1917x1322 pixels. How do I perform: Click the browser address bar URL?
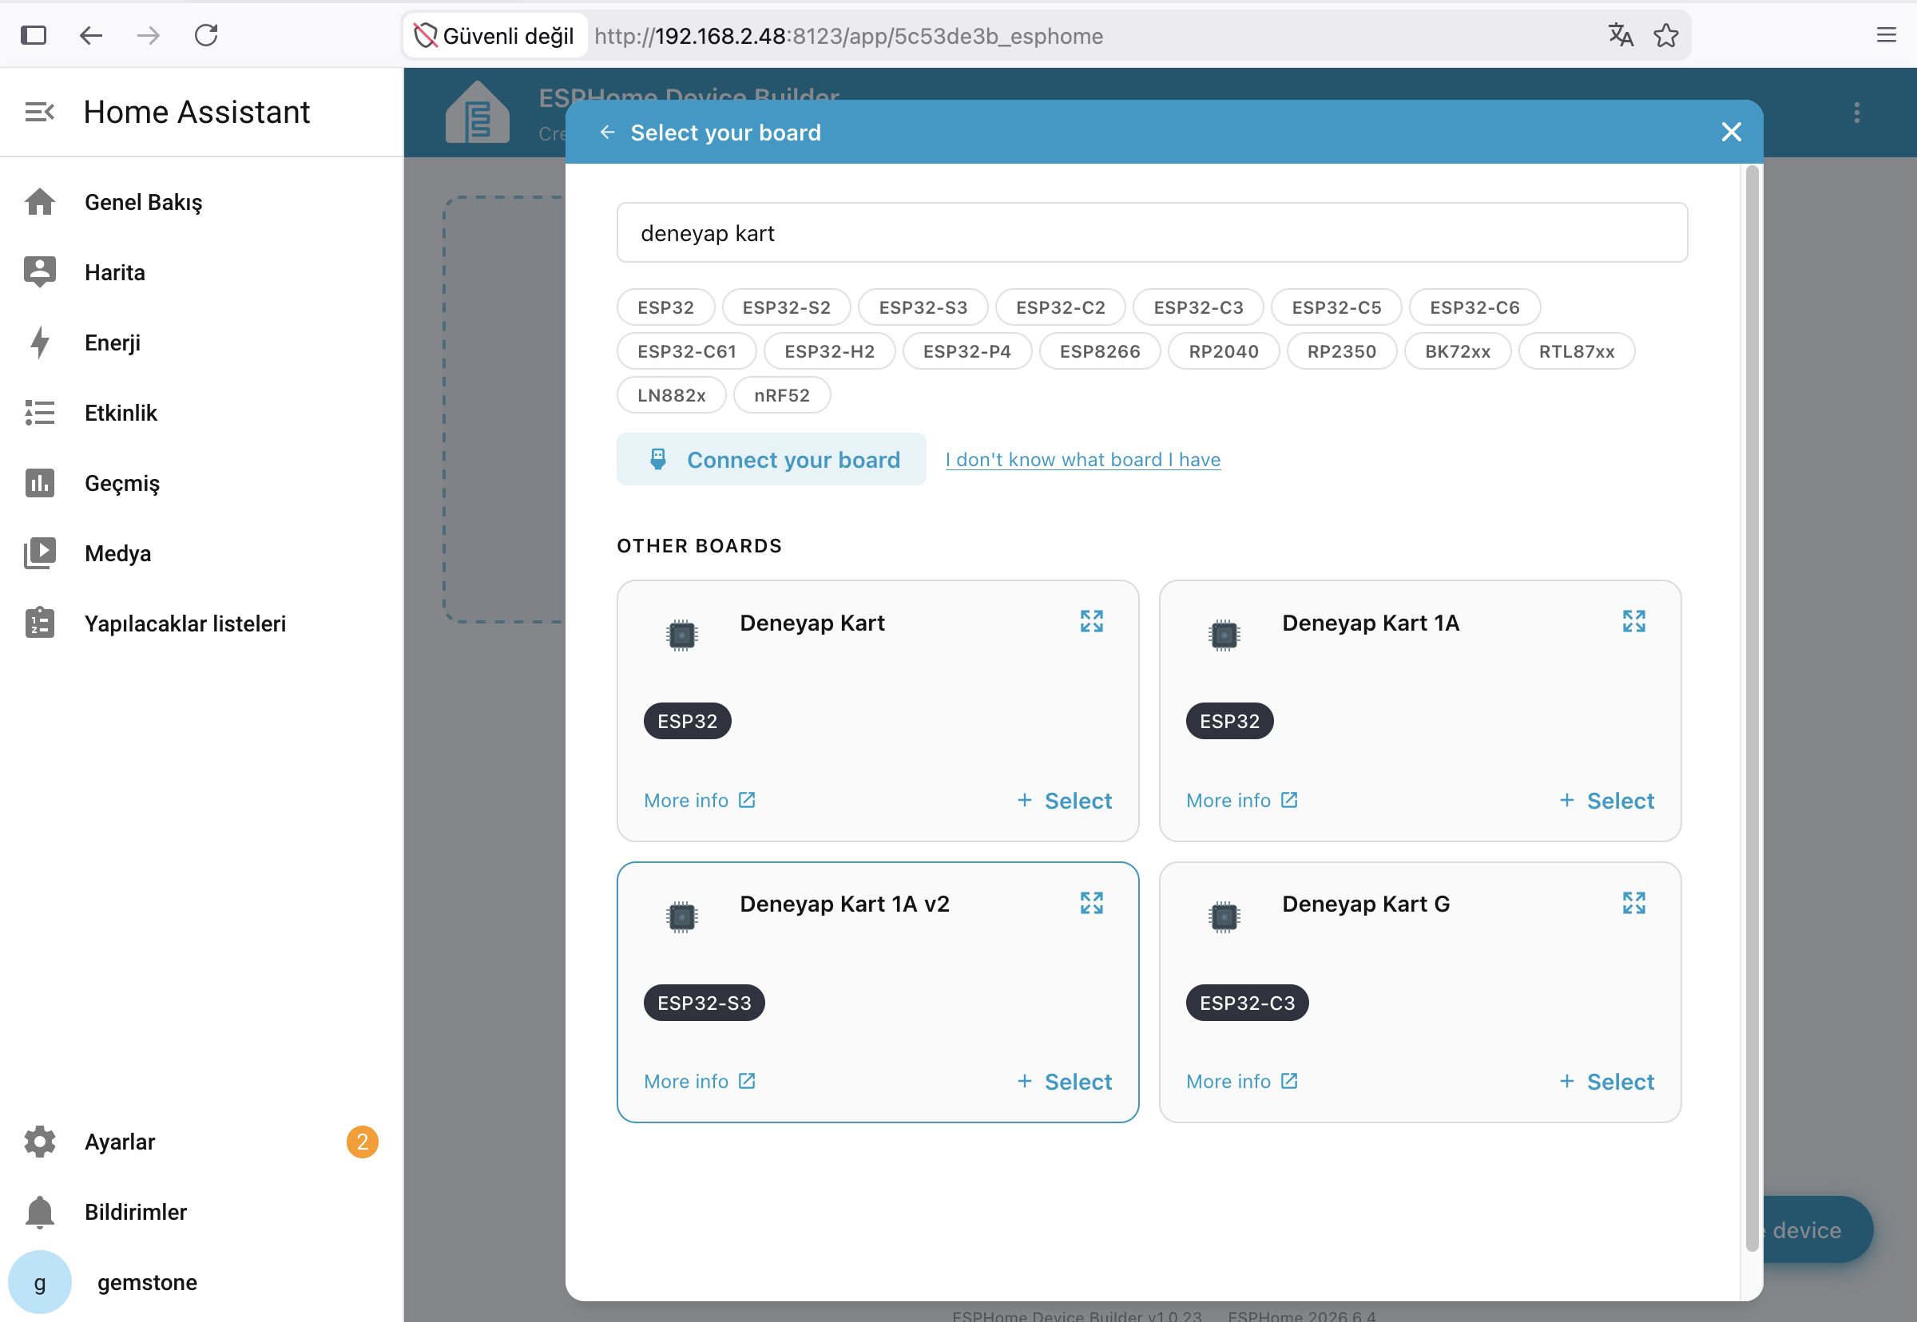pos(849,36)
